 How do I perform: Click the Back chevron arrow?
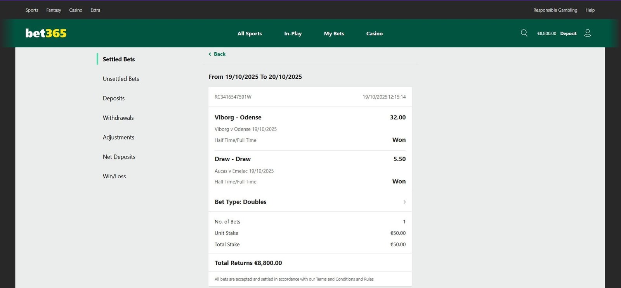point(210,54)
